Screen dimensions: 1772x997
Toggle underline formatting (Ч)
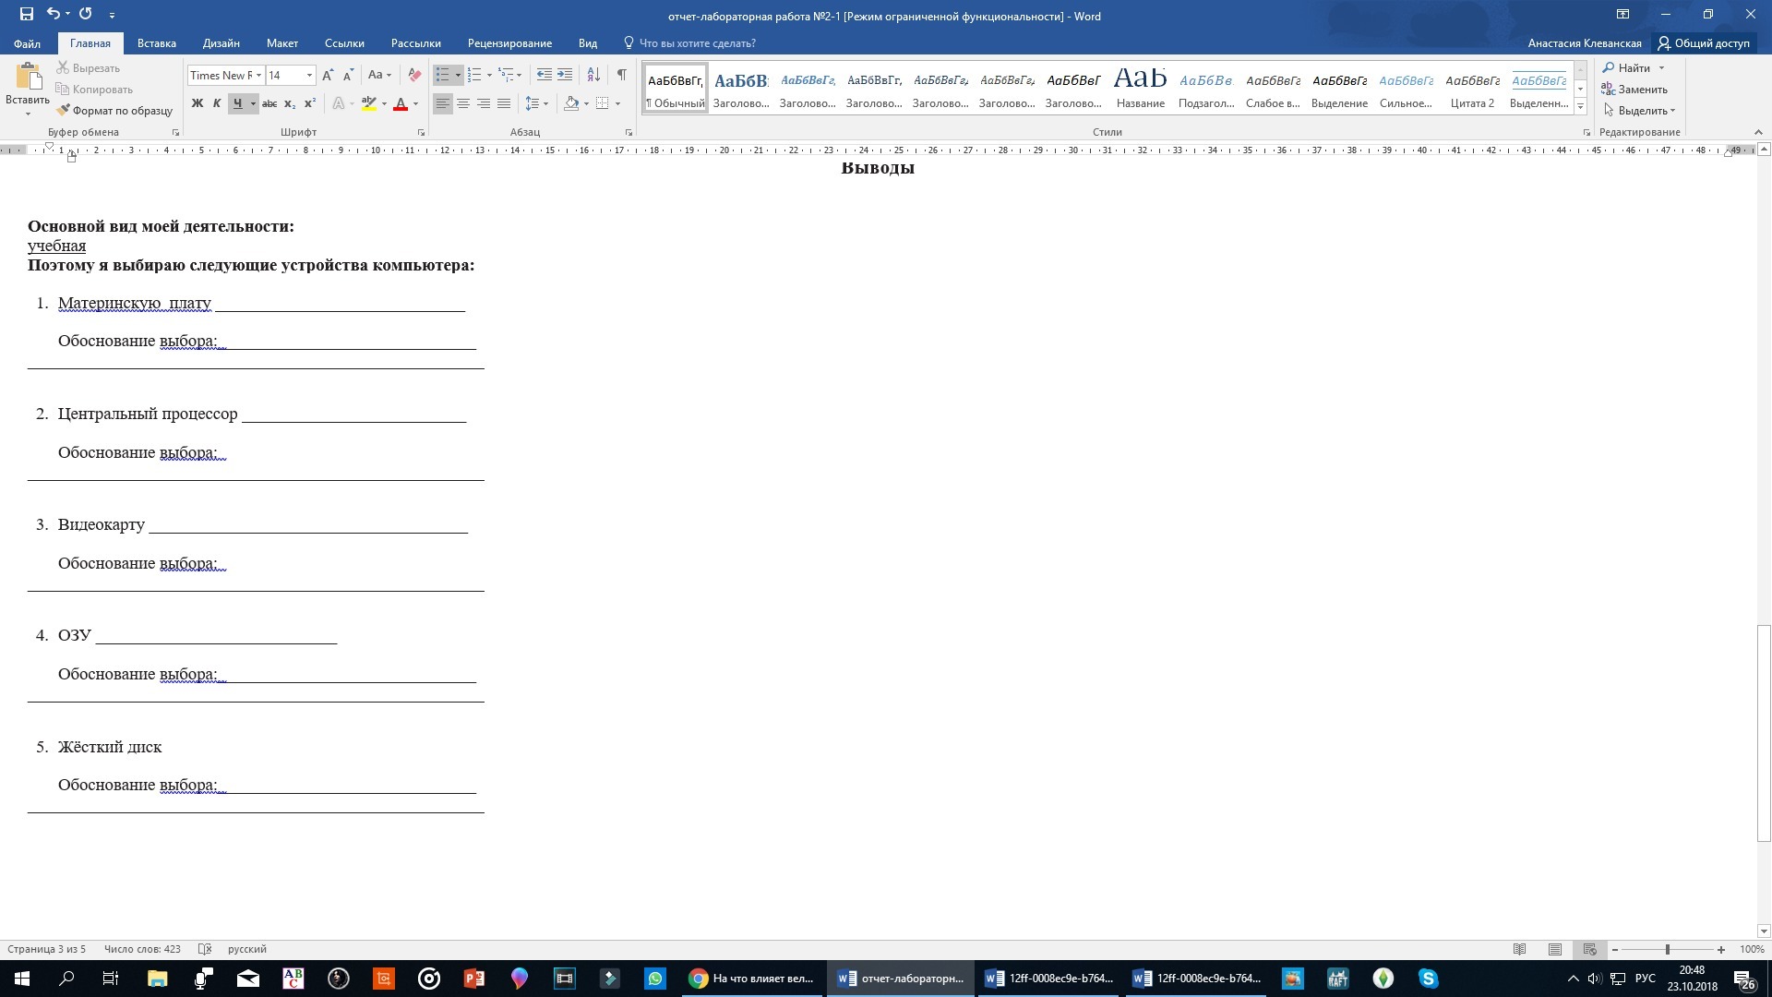point(237,103)
